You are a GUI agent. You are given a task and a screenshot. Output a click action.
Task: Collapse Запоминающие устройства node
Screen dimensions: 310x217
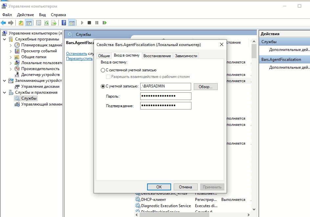(4, 81)
